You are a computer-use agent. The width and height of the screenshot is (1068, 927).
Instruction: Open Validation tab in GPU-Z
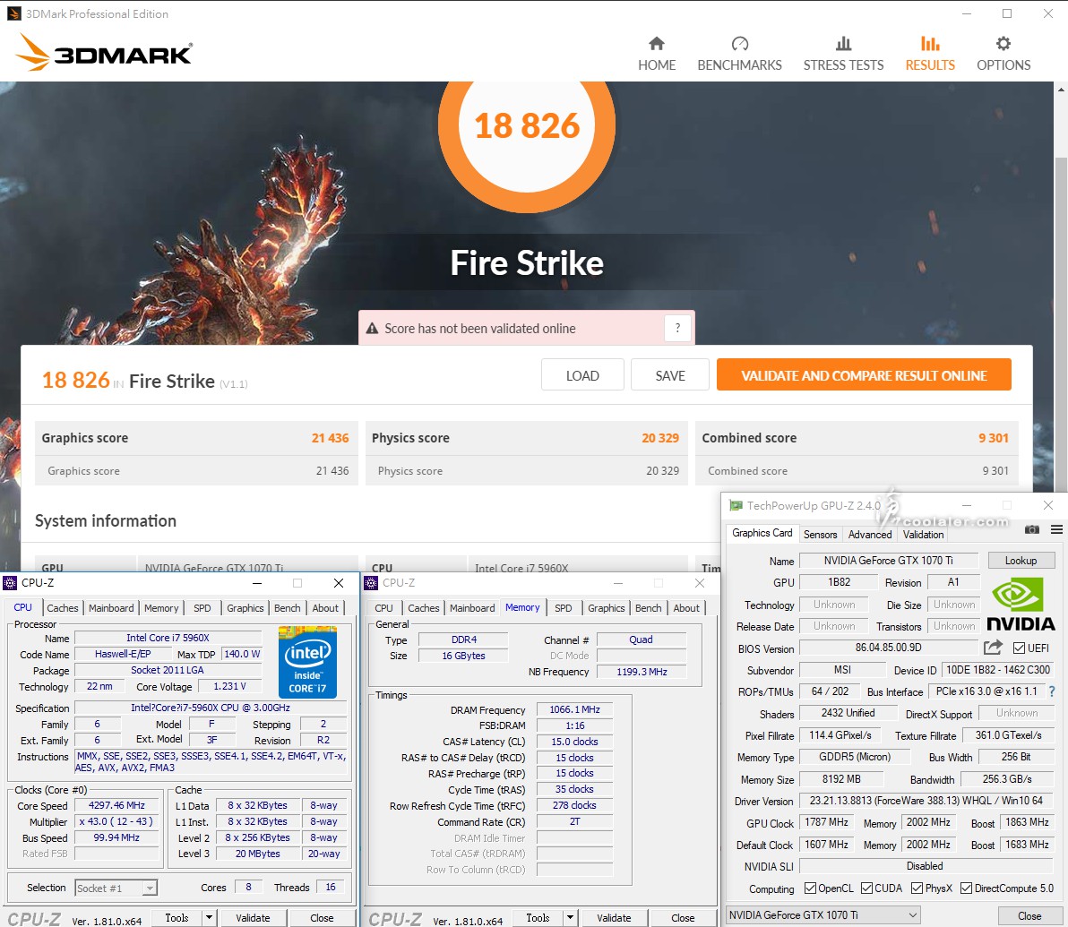tap(923, 534)
